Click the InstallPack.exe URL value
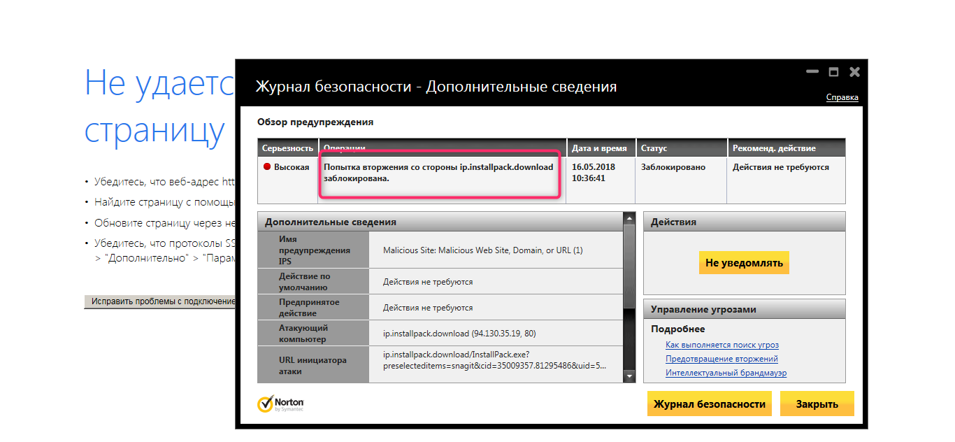The height and width of the screenshot is (442, 955). [495, 359]
